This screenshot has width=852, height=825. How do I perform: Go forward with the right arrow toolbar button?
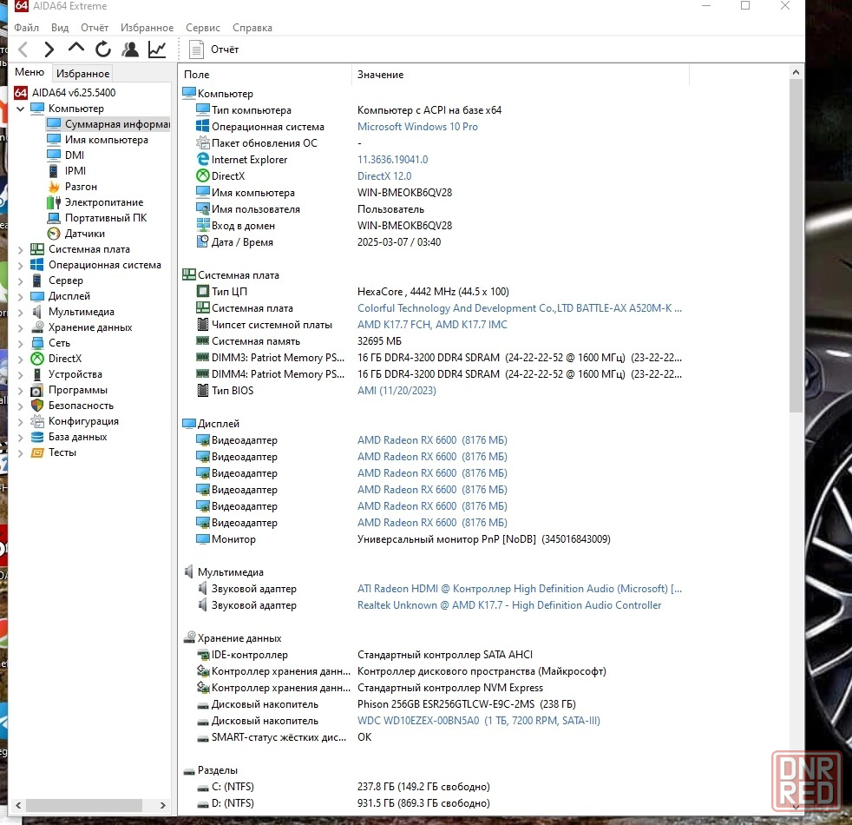[x=49, y=49]
